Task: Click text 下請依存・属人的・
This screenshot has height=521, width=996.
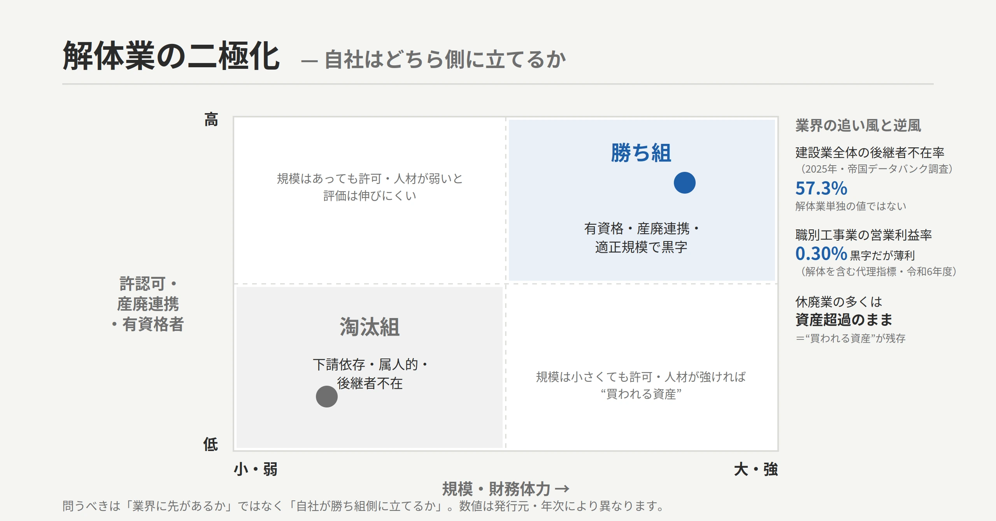Action: click(370, 365)
